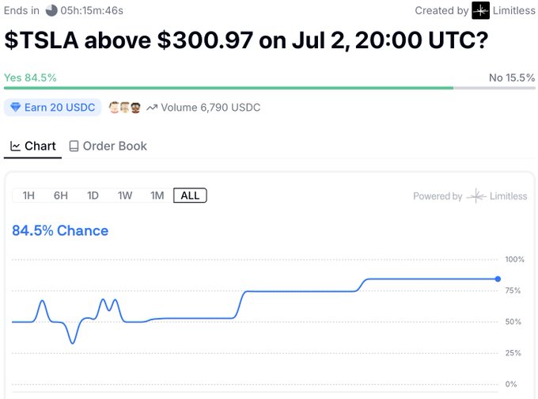Click the trader avatars group

[124, 108]
